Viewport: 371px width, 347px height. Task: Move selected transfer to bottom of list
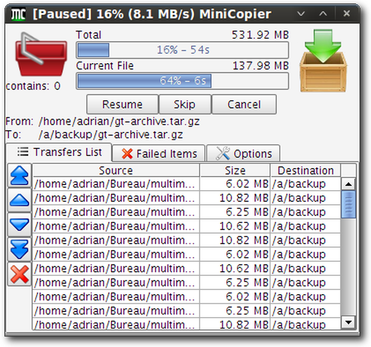(19, 249)
